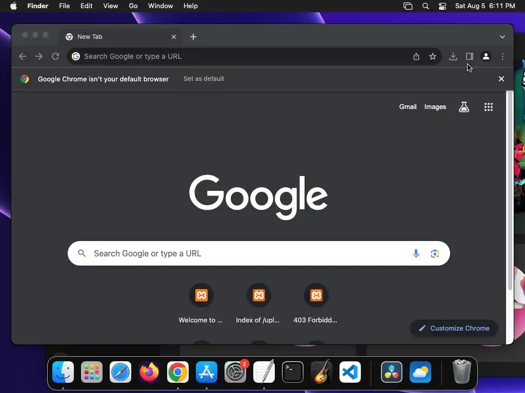Start voice search with microphone icon
Image resolution: width=525 pixels, height=393 pixels.
point(416,254)
